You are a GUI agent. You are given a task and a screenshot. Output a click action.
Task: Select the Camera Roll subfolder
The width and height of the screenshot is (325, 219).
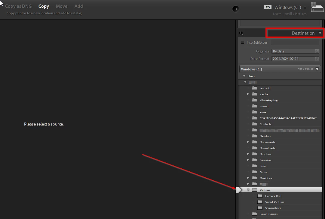pyautogui.click(x=273, y=196)
